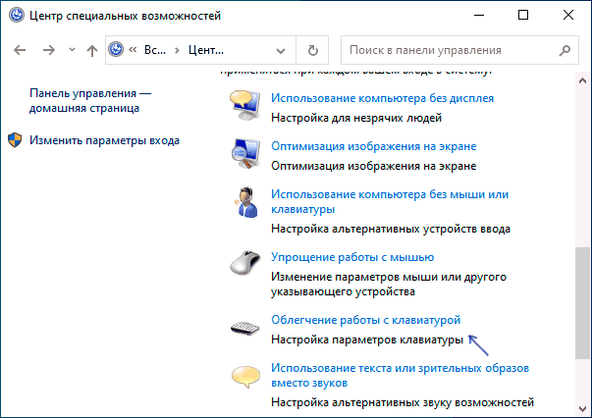Open 'Панель управления — домашняя страница' link
592x418 pixels.
[x=90, y=101]
